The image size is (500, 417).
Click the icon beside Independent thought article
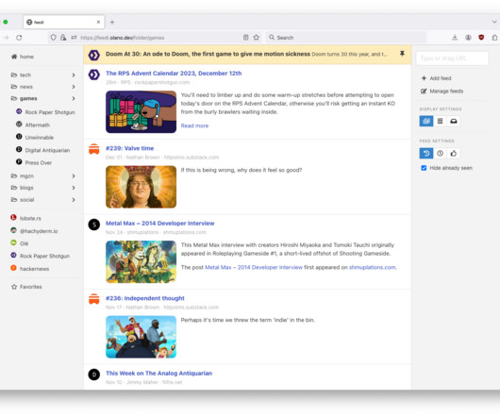click(x=94, y=299)
